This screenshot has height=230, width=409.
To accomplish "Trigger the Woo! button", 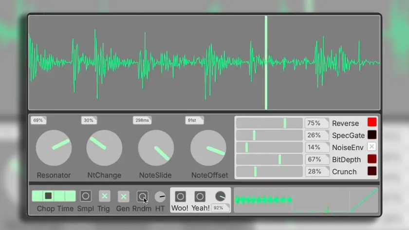I will [180, 196].
